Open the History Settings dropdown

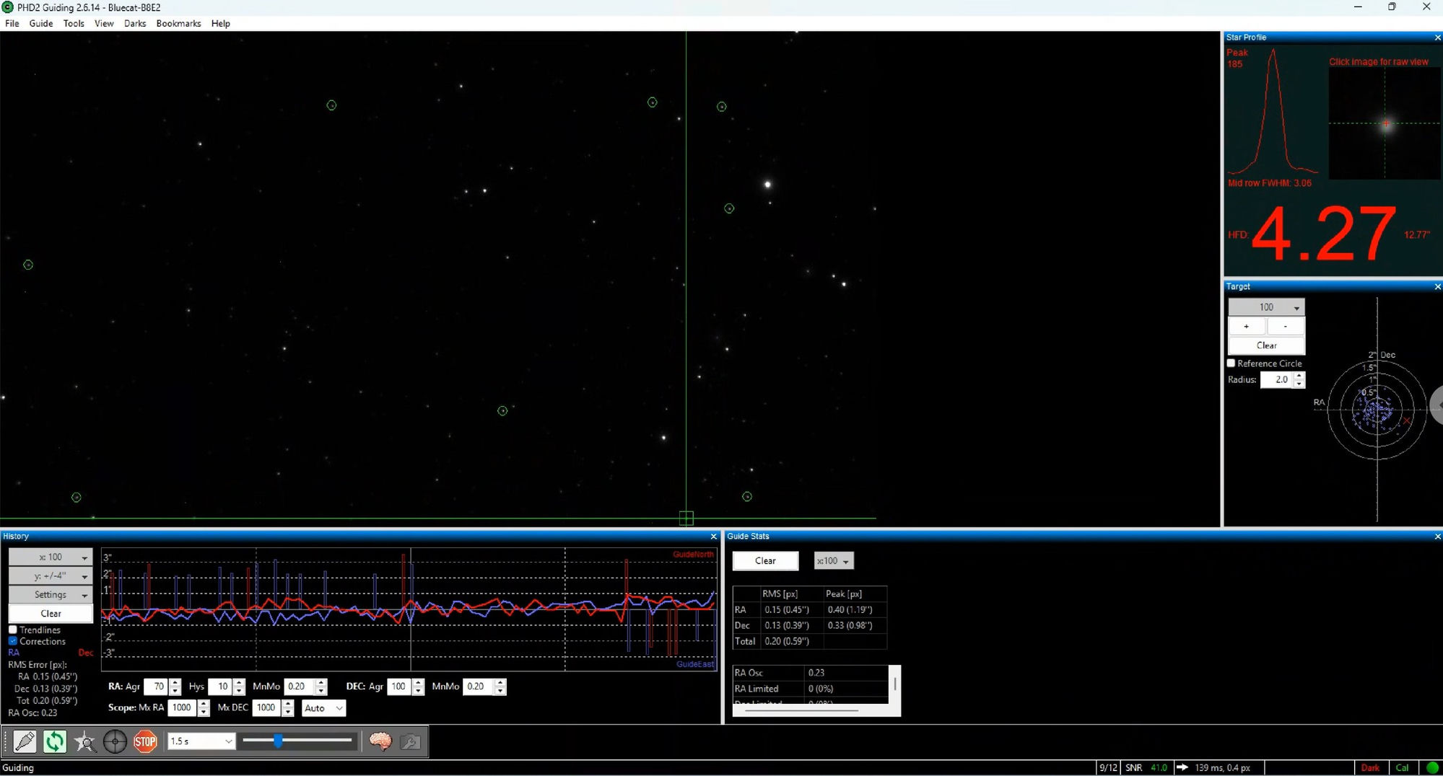pyautogui.click(x=51, y=595)
